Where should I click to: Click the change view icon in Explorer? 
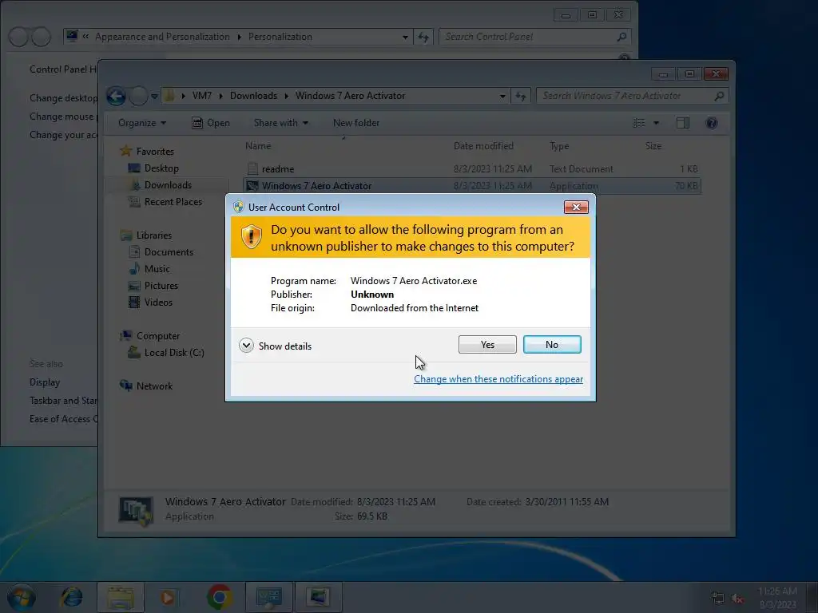coord(639,123)
